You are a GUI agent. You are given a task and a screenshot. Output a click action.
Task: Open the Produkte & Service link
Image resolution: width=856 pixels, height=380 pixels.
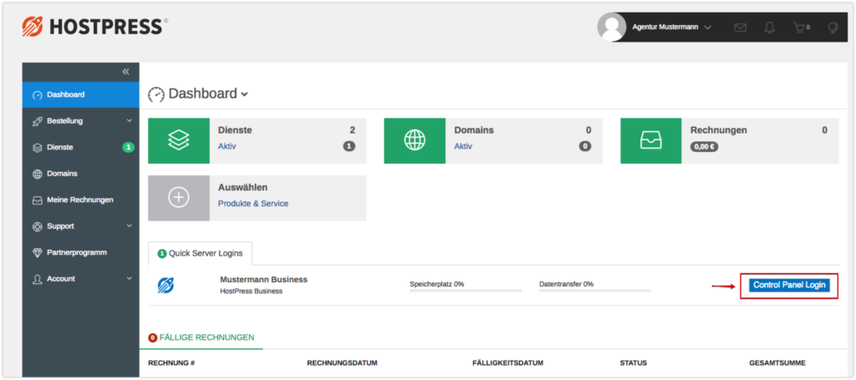[253, 203]
